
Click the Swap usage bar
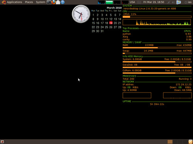point(157,53)
